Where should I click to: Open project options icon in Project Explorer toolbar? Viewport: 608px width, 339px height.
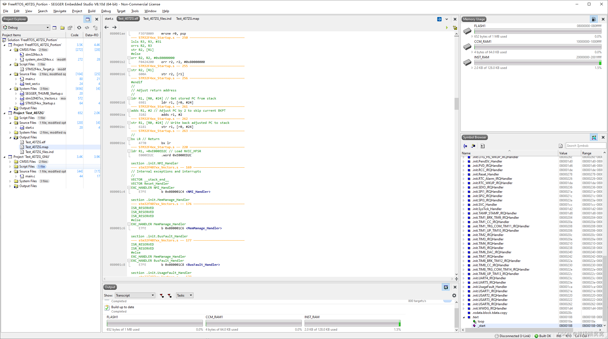pos(70,28)
